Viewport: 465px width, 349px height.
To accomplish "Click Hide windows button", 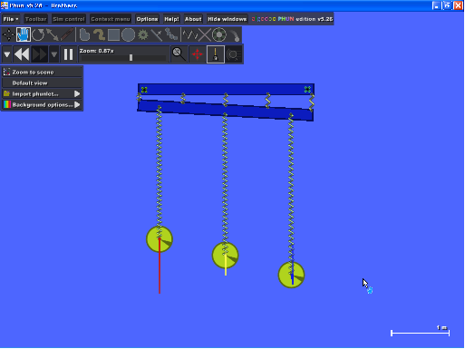I will point(227,19).
